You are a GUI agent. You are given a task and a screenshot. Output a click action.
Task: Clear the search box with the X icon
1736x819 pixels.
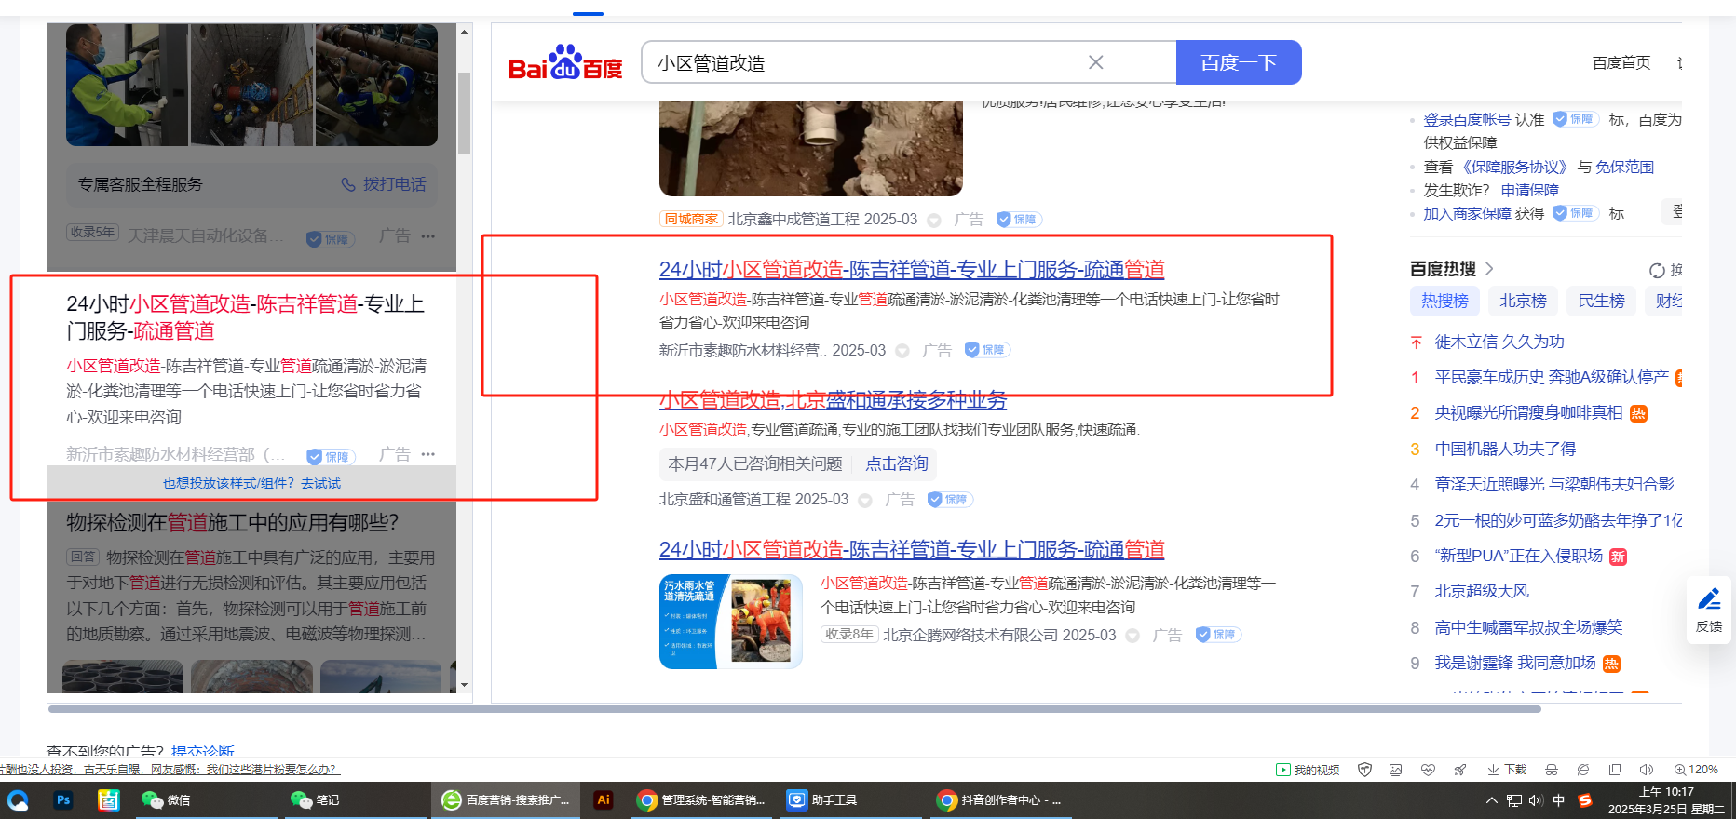click(x=1095, y=62)
